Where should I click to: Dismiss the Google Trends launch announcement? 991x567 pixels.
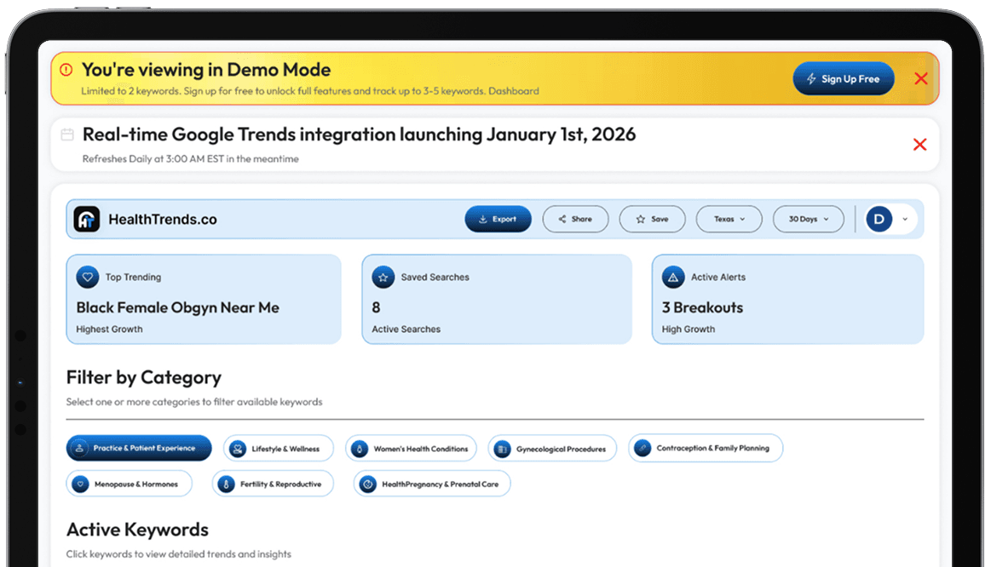coord(919,144)
